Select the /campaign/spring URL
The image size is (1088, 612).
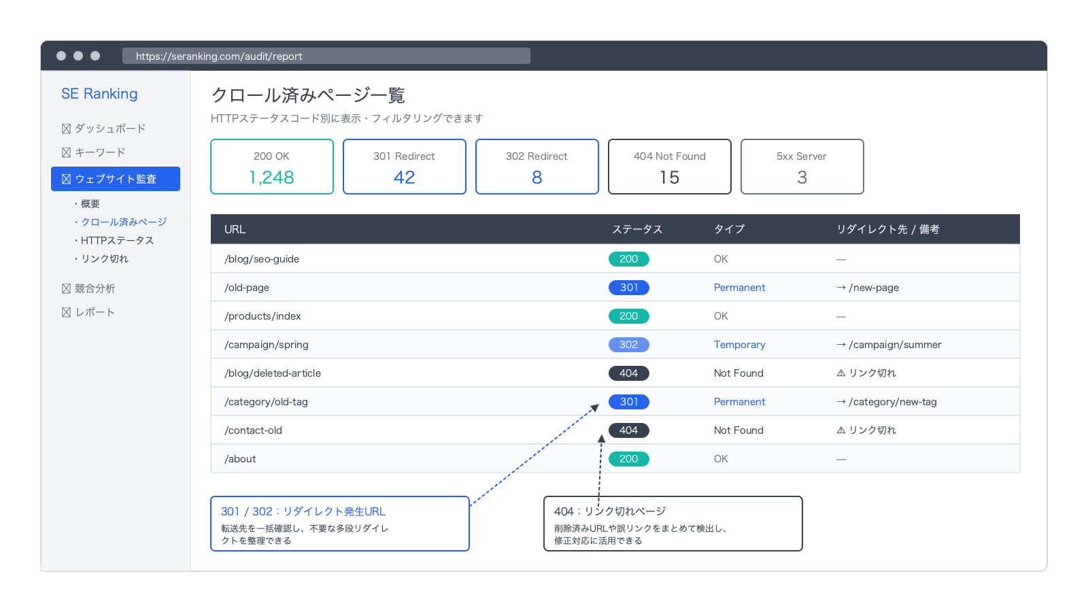point(267,345)
